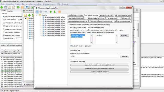Click green plus icon in Обработка window
This screenshot has width=164, height=92.
coord(29,15)
